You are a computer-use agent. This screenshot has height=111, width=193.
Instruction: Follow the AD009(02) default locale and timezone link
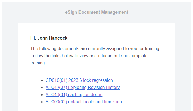pyautogui.click(x=84, y=102)
